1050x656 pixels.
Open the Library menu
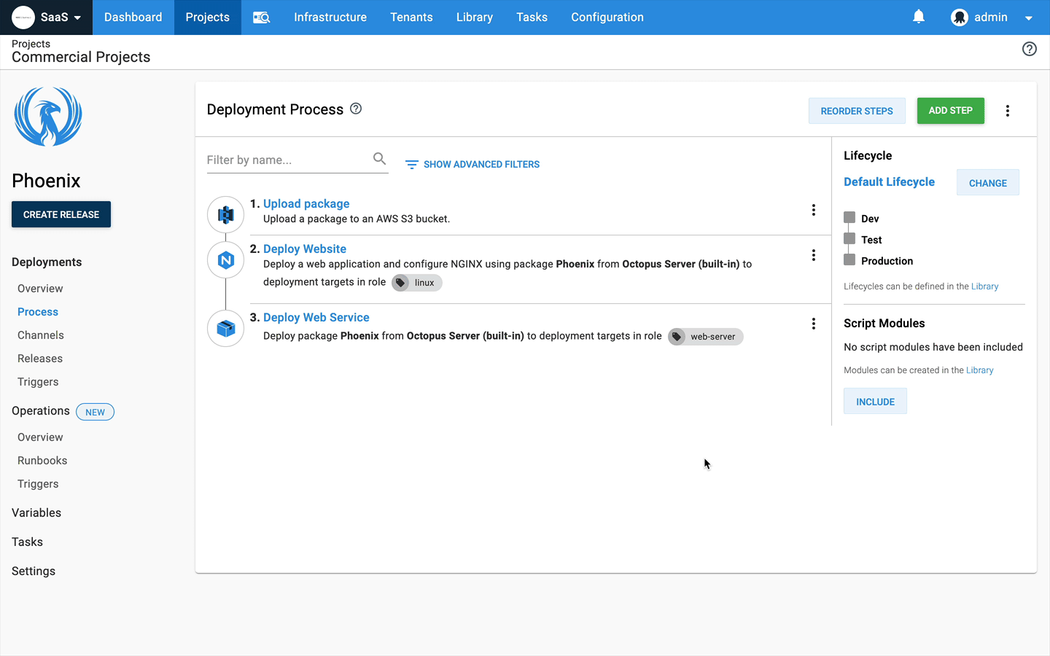point(475,17)
